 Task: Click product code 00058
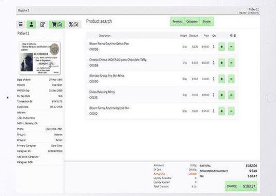tap(93, 66)
